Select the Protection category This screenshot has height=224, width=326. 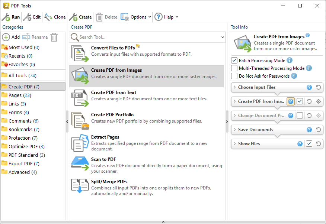pyautogui.click(x=20, y=138)
